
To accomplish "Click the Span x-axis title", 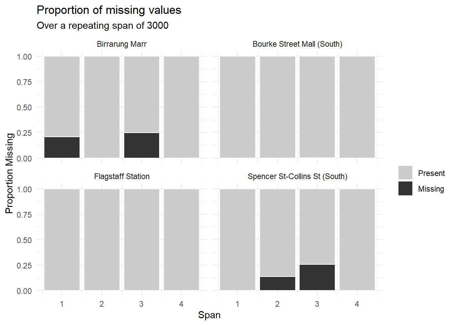I will tap(209, 315).
